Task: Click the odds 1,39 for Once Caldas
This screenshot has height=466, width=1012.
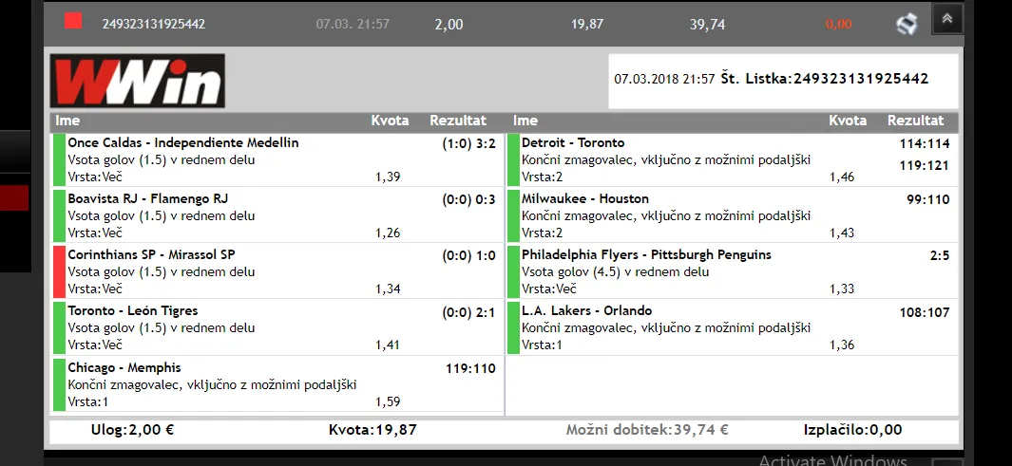Action: point(388,177)
